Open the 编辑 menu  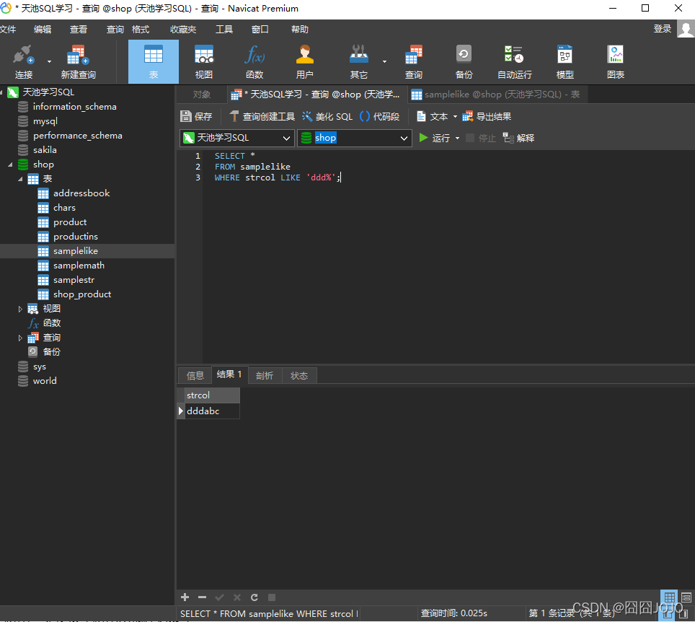pos(43,30)
